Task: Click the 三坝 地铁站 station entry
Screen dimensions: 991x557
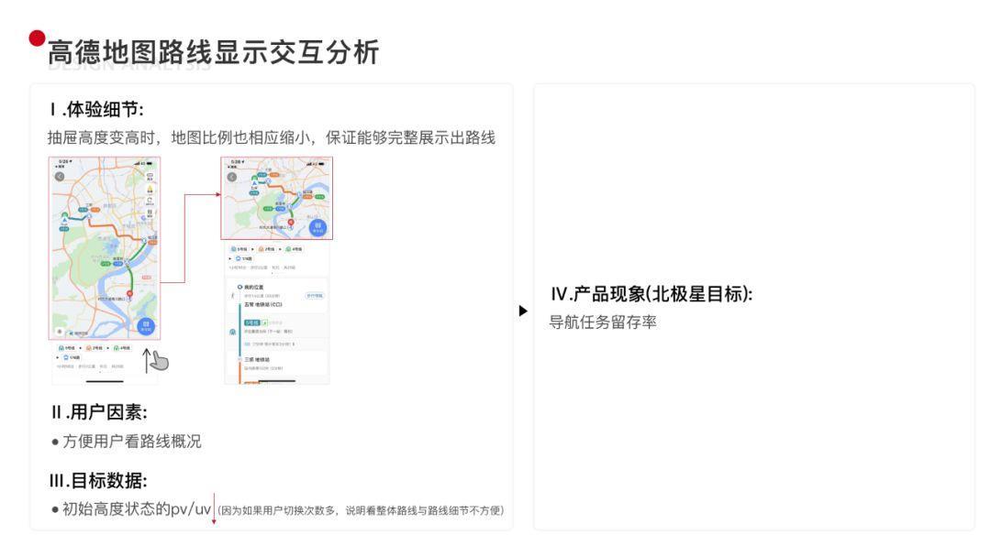Action: [x=257, y=359]
